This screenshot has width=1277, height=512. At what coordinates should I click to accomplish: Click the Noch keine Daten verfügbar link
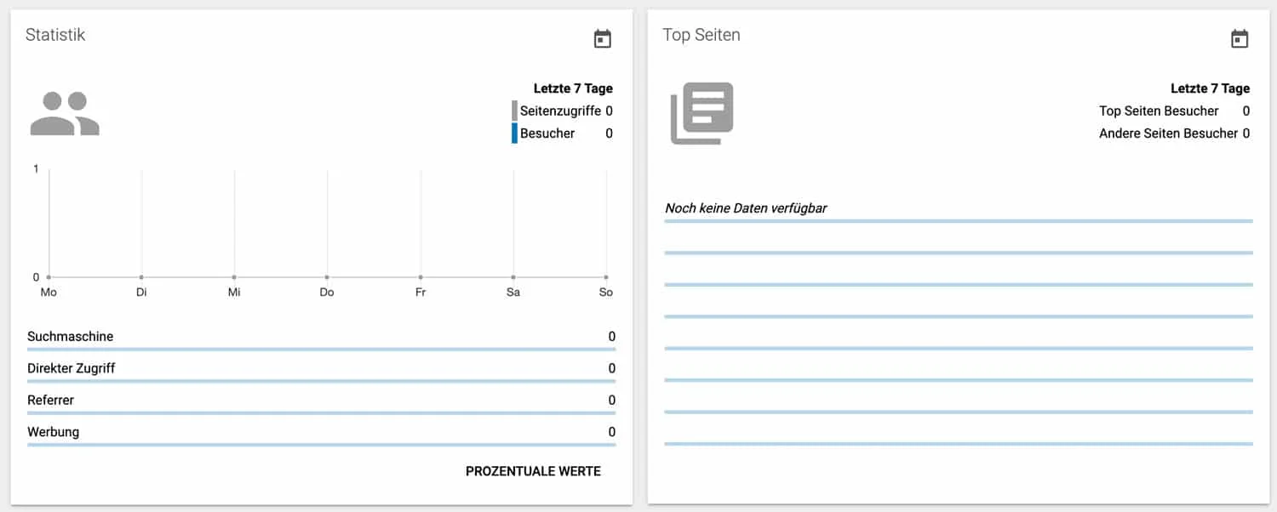coord(746,208)
